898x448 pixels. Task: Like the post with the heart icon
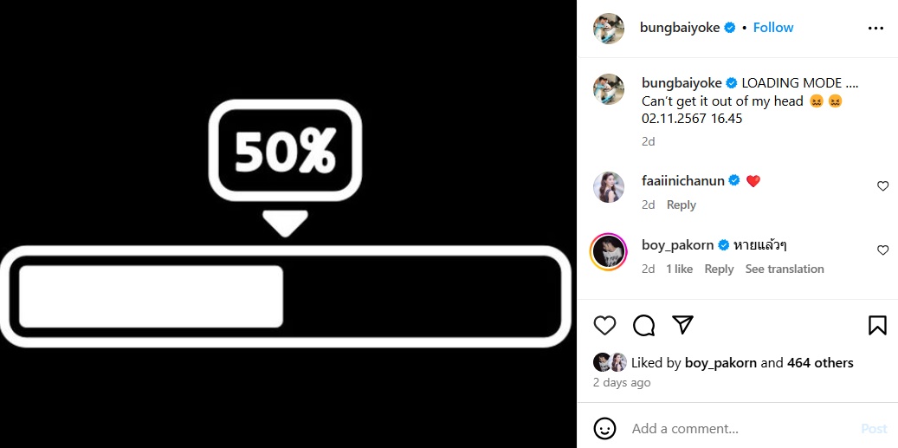[604, 326]
